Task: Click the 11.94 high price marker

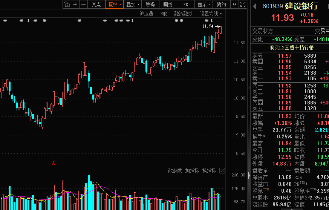Action: 208,26
